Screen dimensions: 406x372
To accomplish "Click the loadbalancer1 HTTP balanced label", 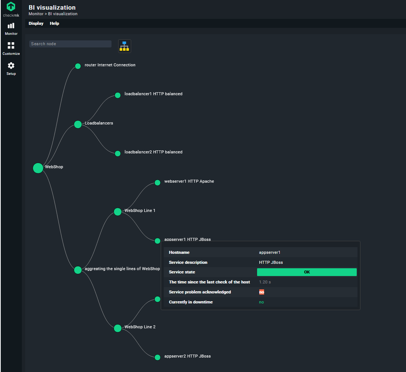I will click(153, 94).
